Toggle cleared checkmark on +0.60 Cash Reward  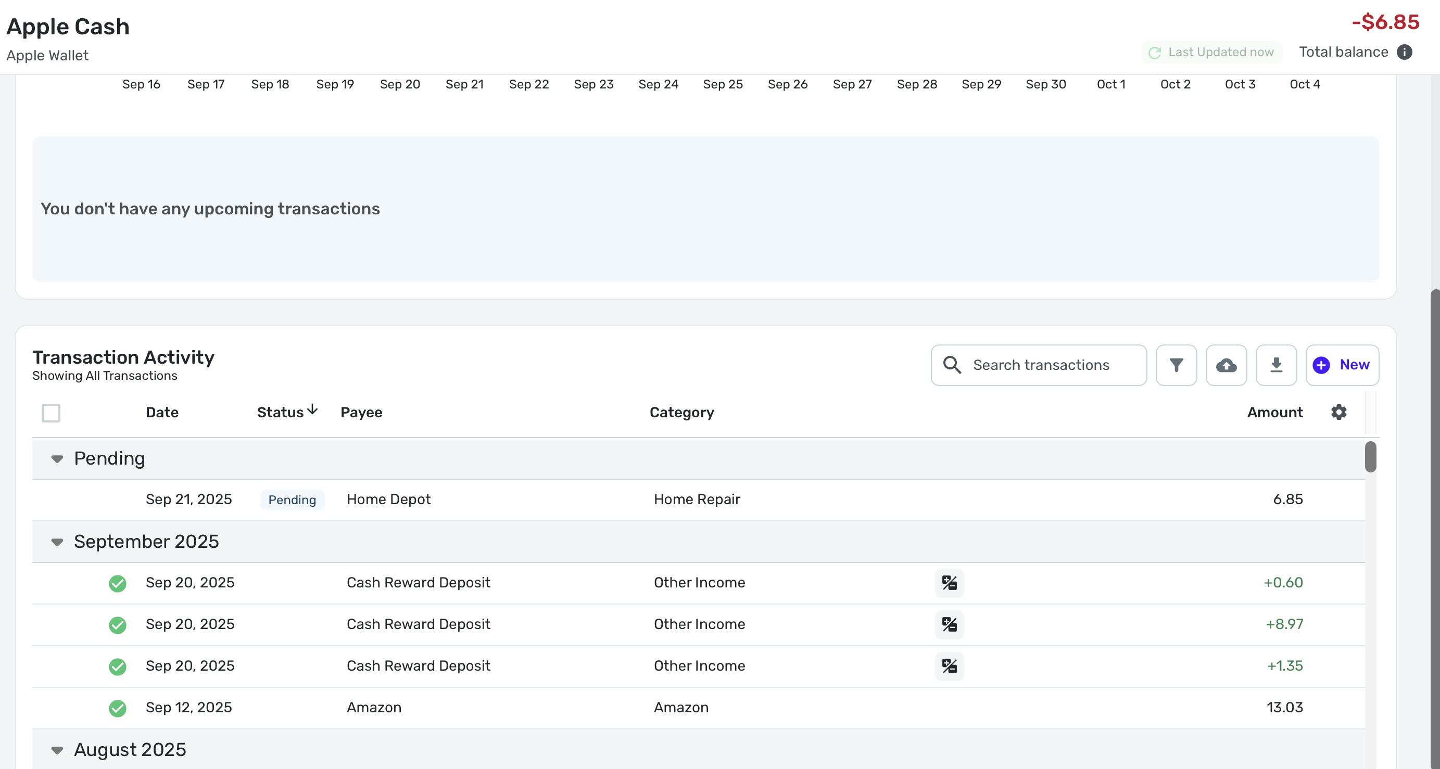117,583
